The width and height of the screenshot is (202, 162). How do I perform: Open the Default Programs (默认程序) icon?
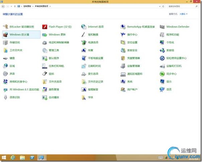[45, 58]
